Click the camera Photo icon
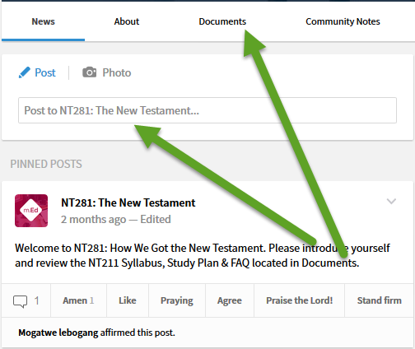415x349 pixels. 89,72
